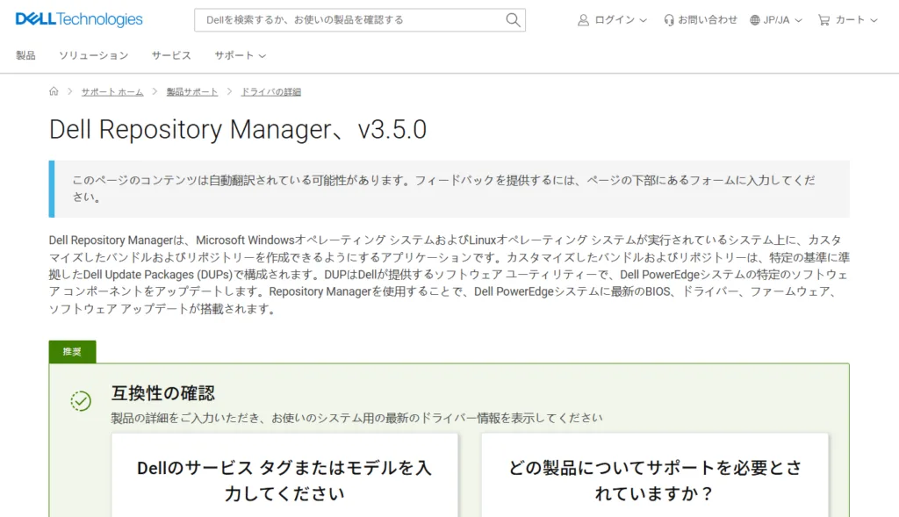Image resolution: width=899 pixels, height=517 pixels.
Task: Click the globe region icon
Action: (x=755, y=19)
